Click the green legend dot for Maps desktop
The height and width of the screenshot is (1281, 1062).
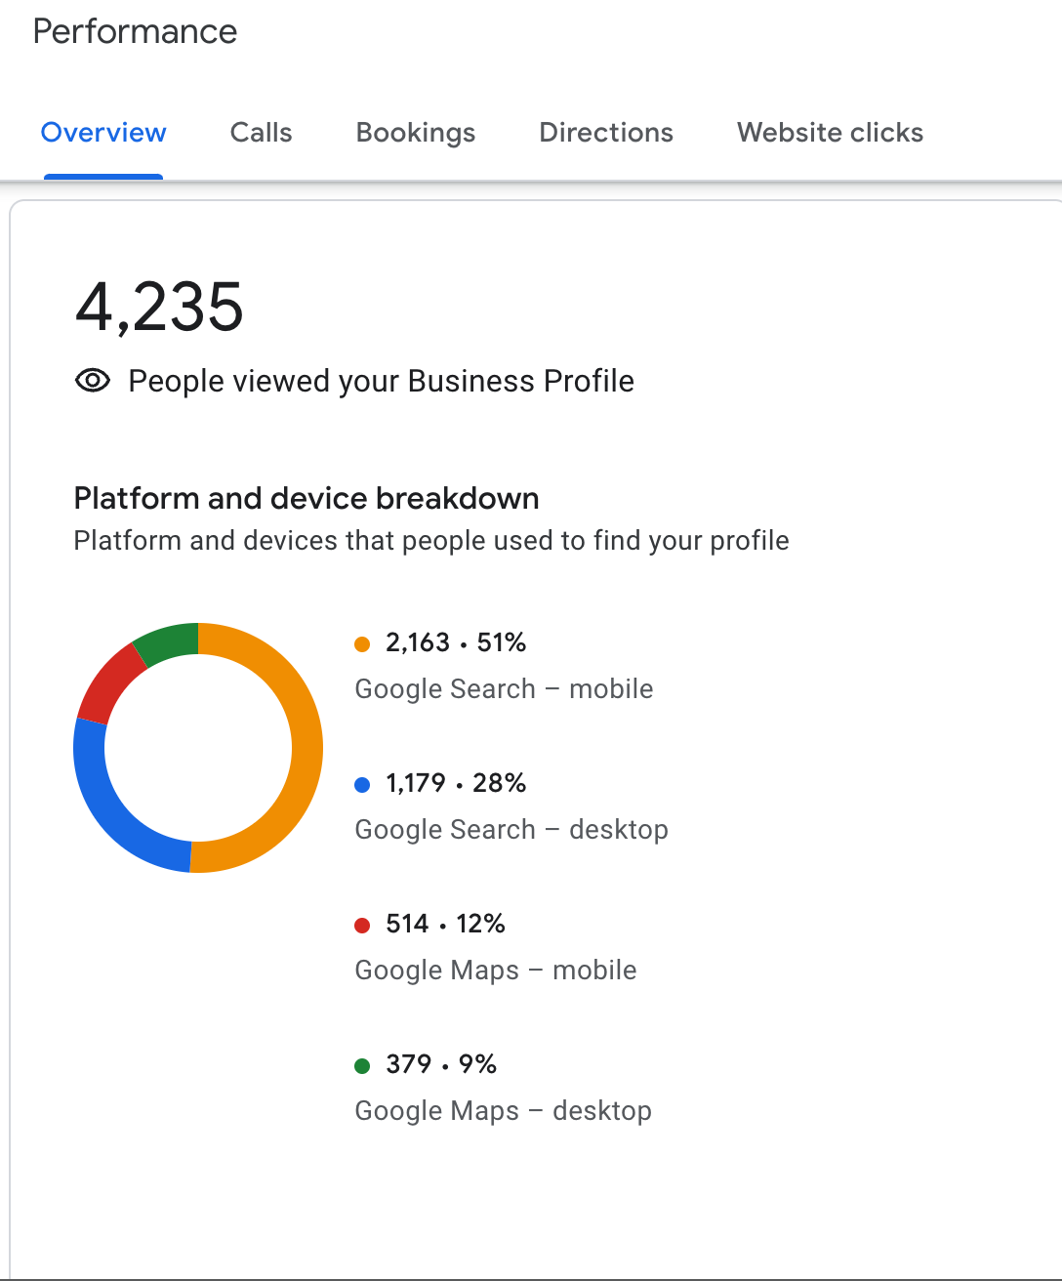coord(362,1065)
